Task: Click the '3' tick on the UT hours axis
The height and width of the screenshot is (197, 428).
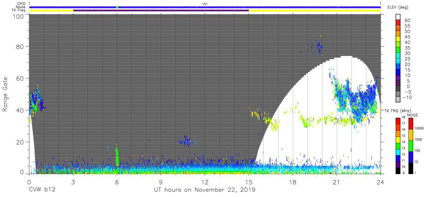Action: [73, 182]
